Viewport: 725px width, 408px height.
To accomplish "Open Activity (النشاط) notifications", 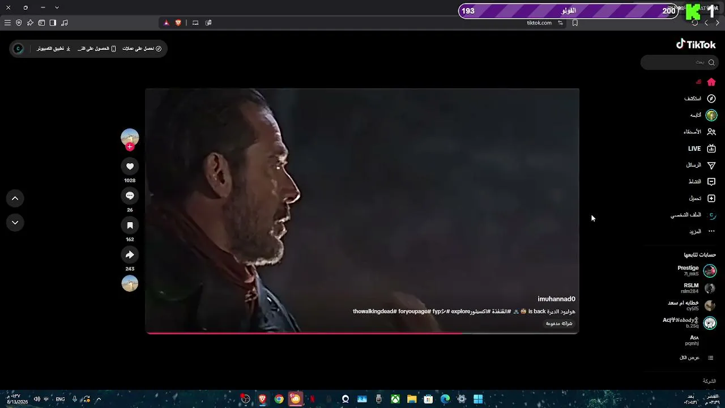I will 702,182.
